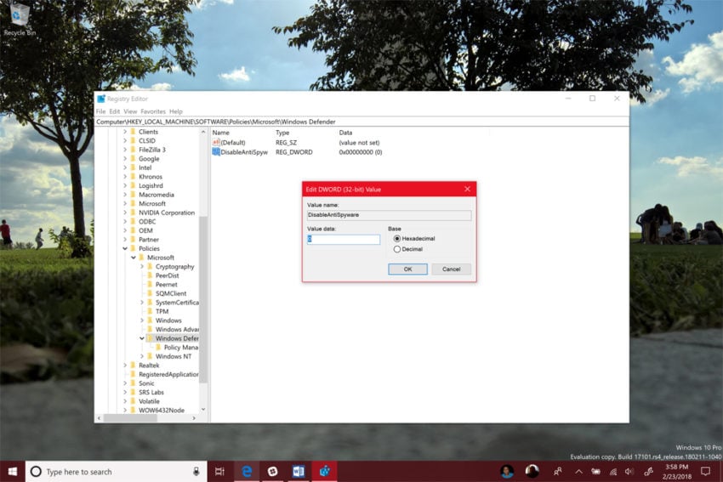Click the pen/ink workspace tray icon
Viewport: 723px width, 482px height.
click(x=648, y=472)
